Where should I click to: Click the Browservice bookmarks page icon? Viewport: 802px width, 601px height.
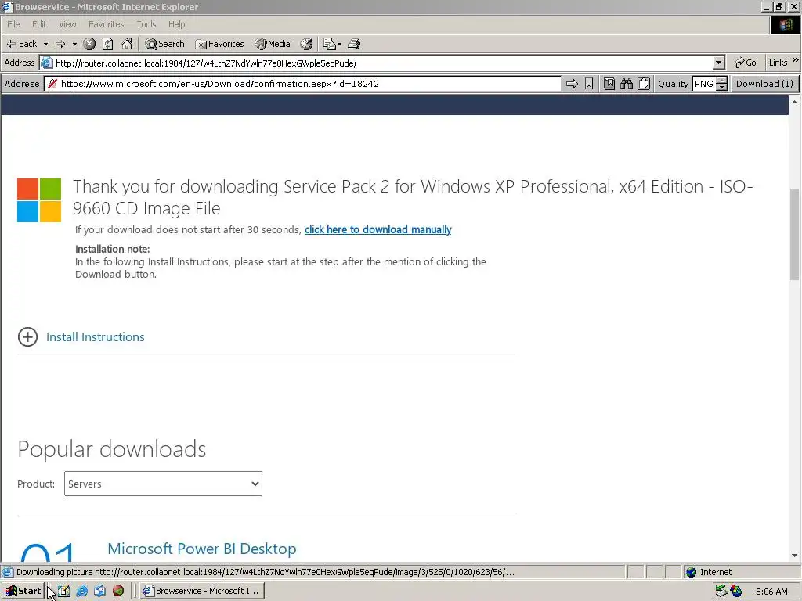pos(609,84)
